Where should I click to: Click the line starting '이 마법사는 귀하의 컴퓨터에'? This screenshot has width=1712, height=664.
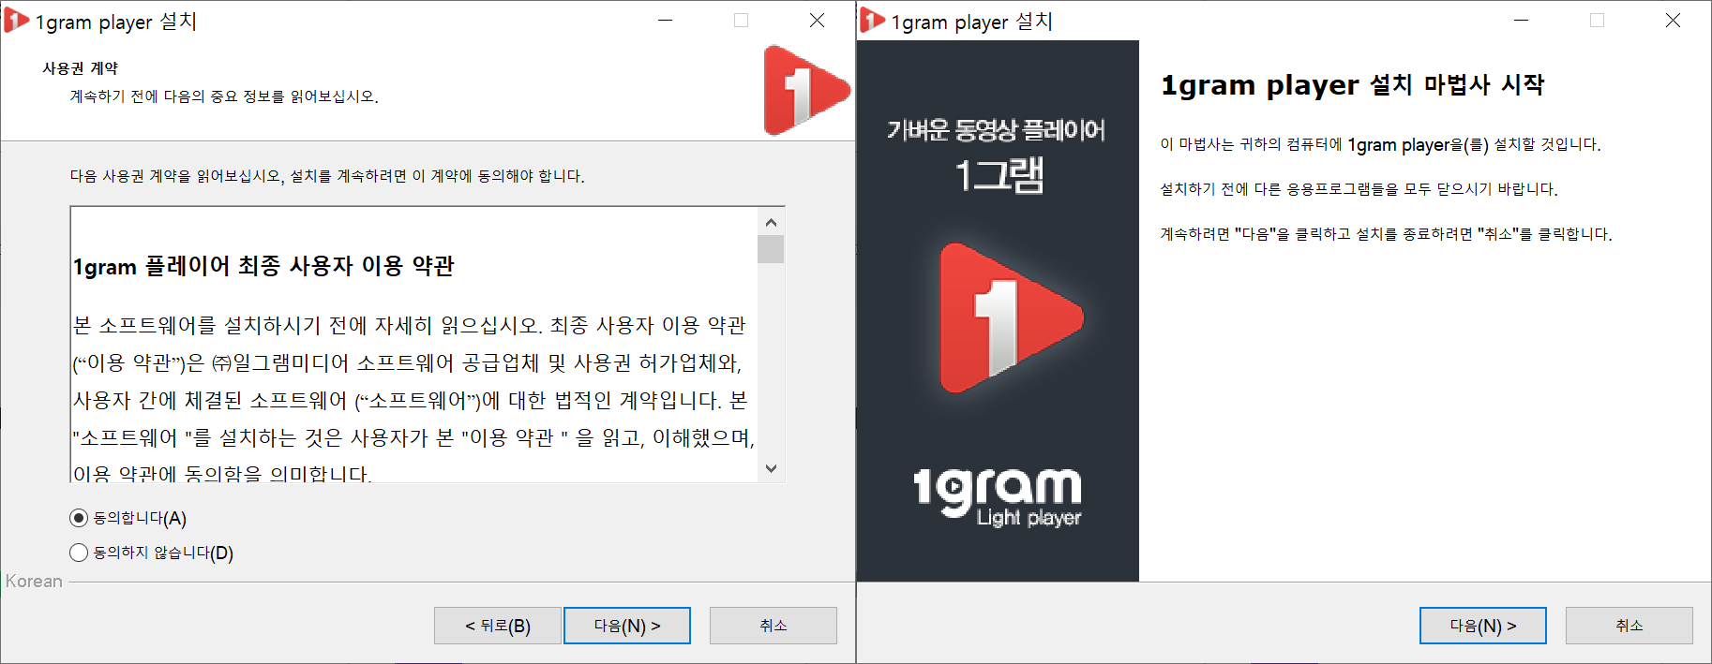pyautogui.click(x=1380, y=144)
